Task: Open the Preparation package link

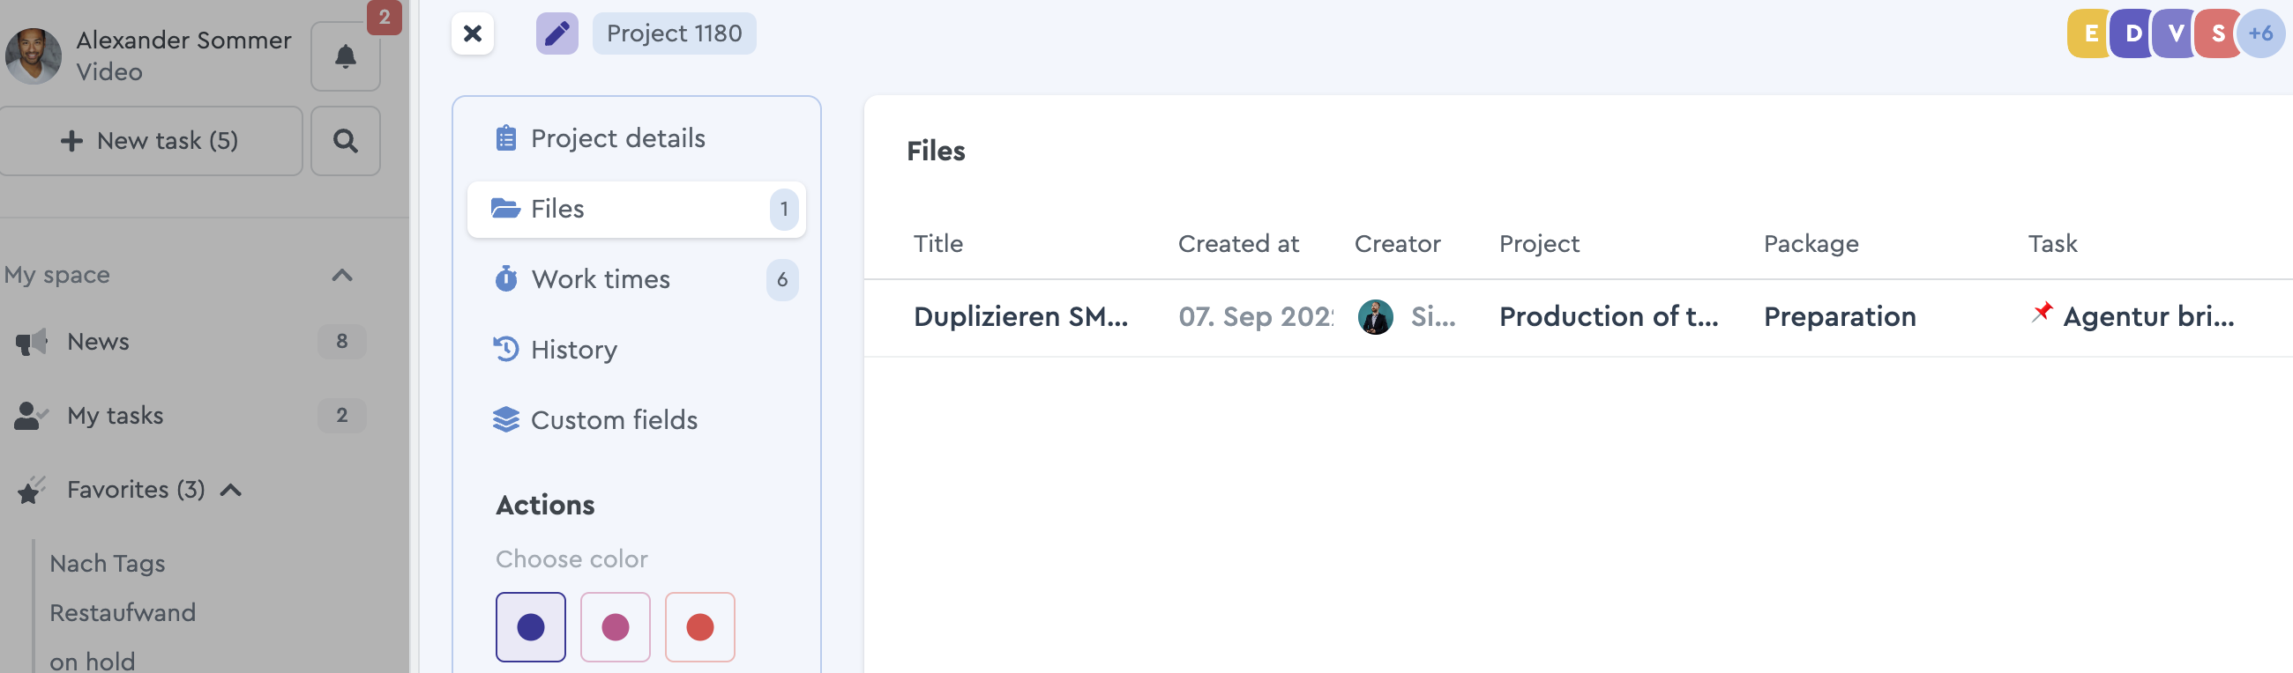Action: 1839,316
